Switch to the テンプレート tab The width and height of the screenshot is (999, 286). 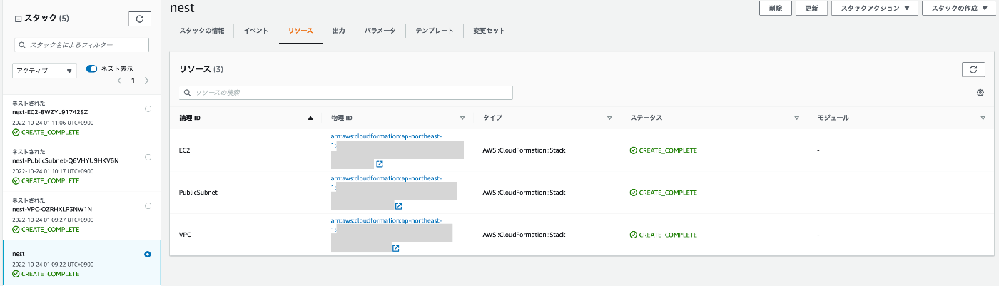(435, 31)
